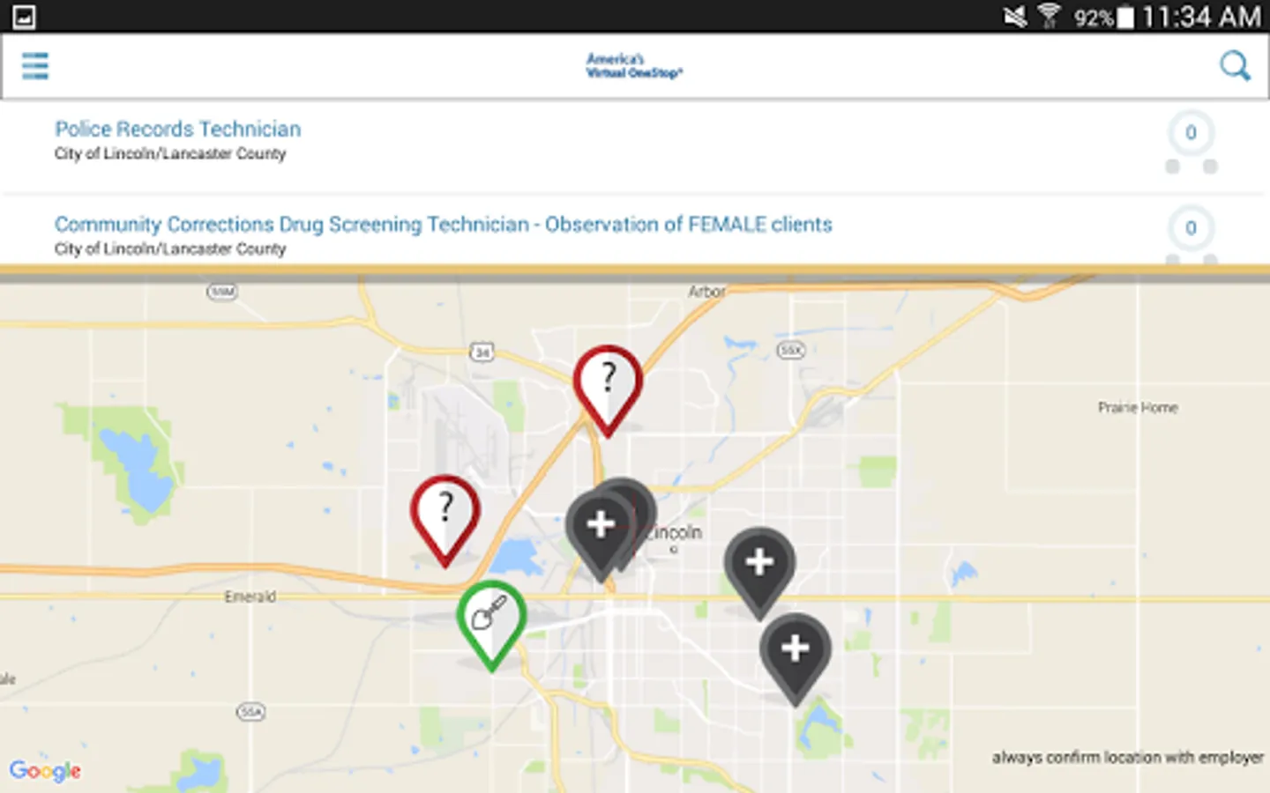Select the dark plus pin directly above the southernmost one
Screen dimensions: 1270x793
(759, 573)
